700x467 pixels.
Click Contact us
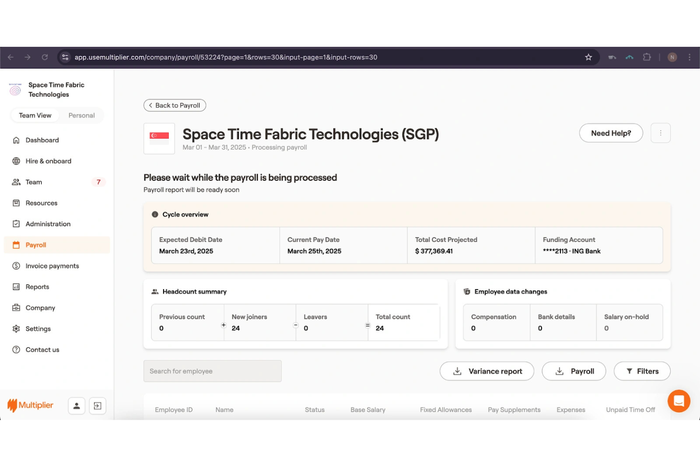57,350
